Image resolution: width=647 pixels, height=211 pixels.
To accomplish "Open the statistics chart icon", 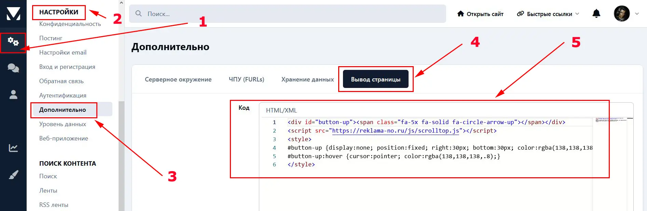I will click(13, 148).
